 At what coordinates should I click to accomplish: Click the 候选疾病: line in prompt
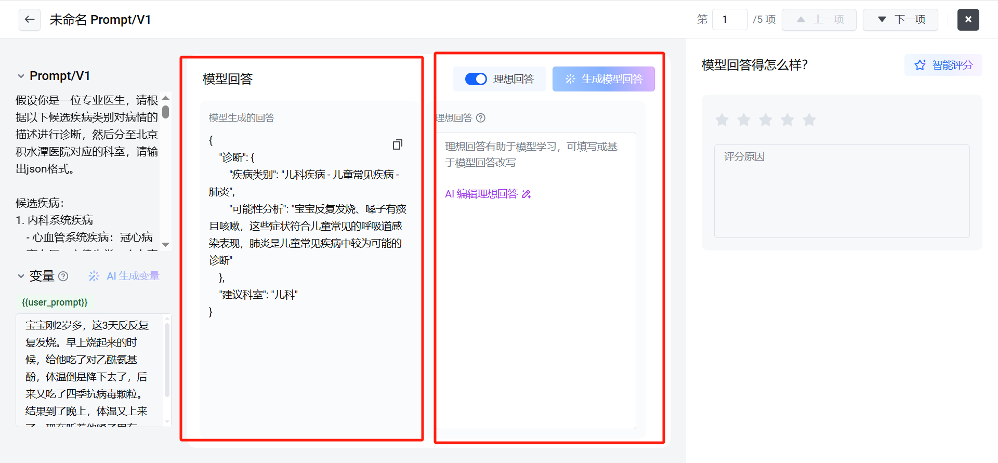(x=40, y=203)
